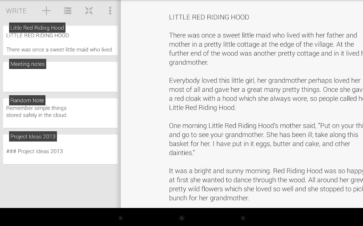Click the Random Note title label
The image size is (363, 226).
[x=27, y=100]
